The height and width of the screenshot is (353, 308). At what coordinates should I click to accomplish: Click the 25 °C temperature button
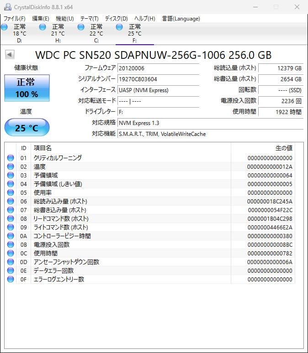click(27, 127)
